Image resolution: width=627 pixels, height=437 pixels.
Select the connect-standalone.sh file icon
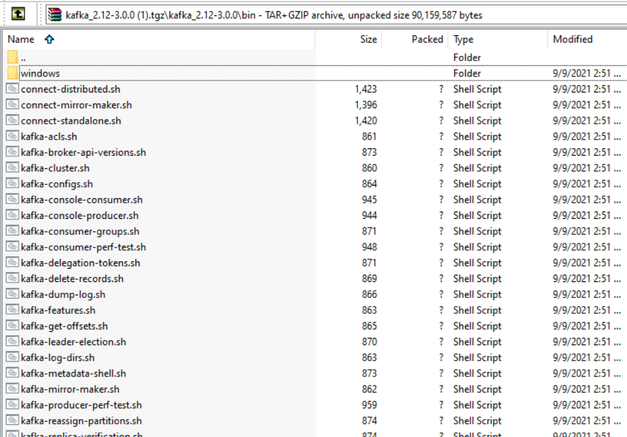[13, 120]
